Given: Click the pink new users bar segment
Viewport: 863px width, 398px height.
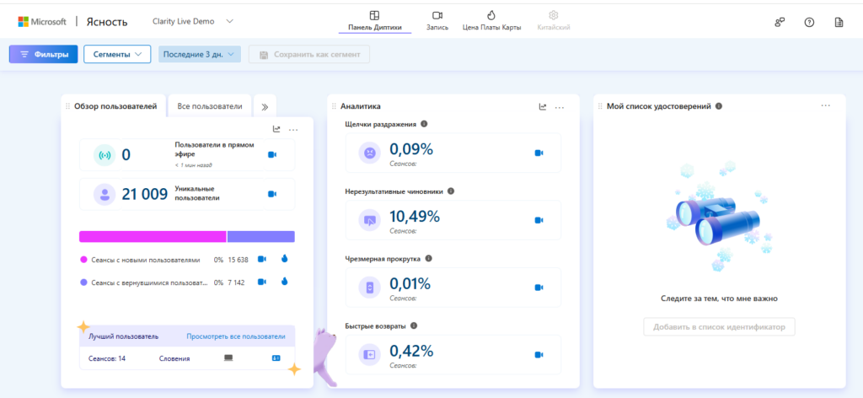Looking at the screenshot, I should (x=153, y=237).
